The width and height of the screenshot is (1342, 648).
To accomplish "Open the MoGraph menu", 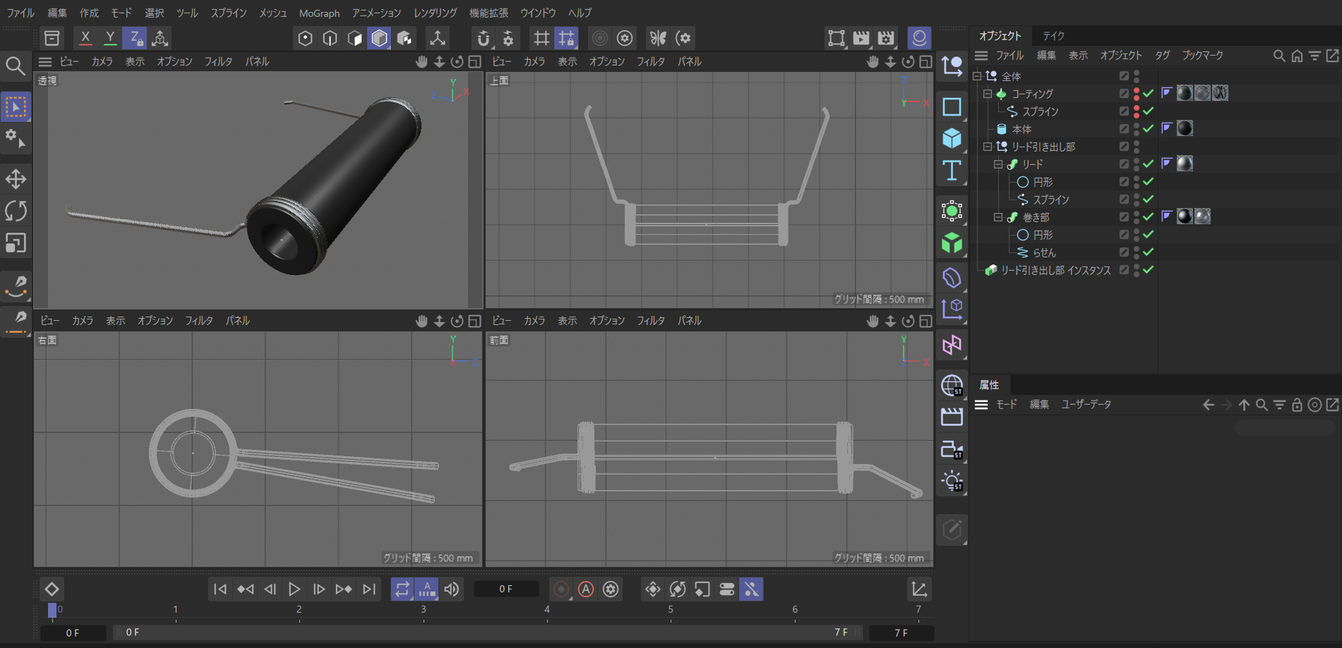I will [x=319, y=13].
